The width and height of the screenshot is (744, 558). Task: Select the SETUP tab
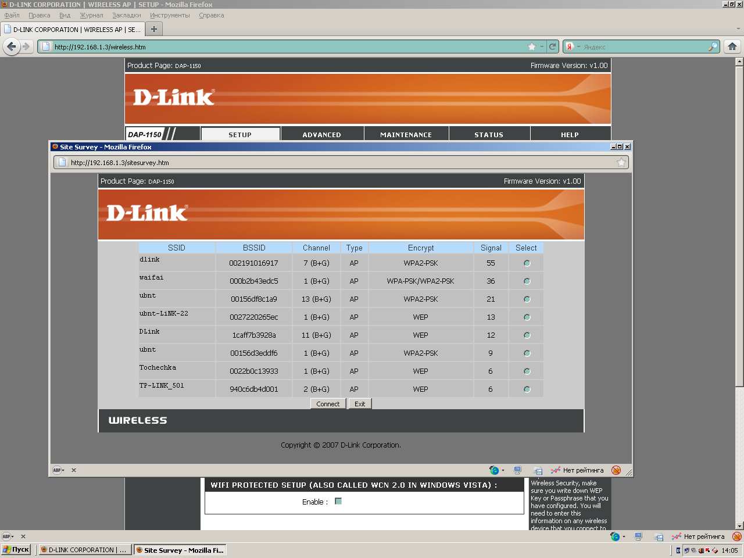coord(240,134)
